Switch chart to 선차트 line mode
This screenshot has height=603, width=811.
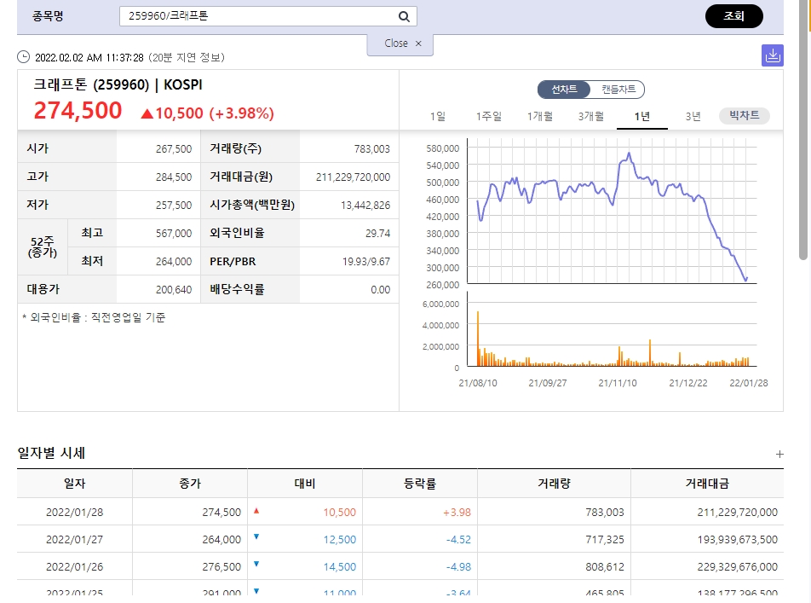tap(564, 89)
